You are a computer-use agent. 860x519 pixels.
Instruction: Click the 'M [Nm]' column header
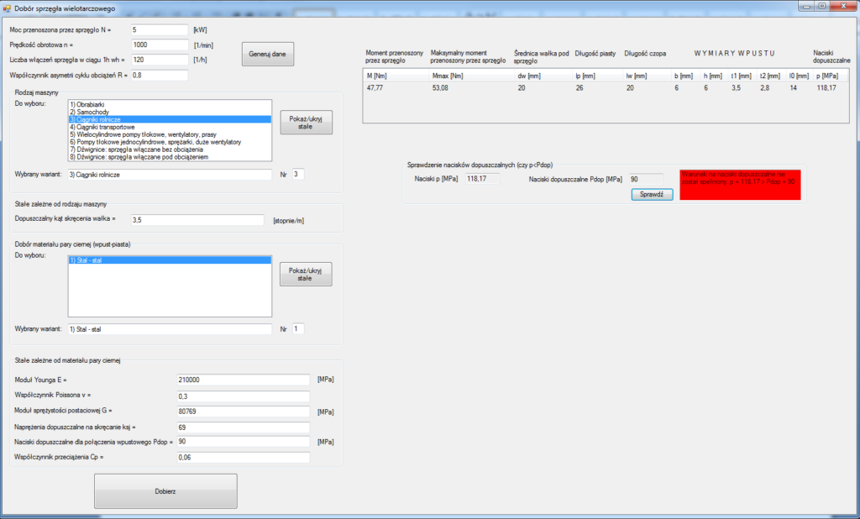click(396, 76)
